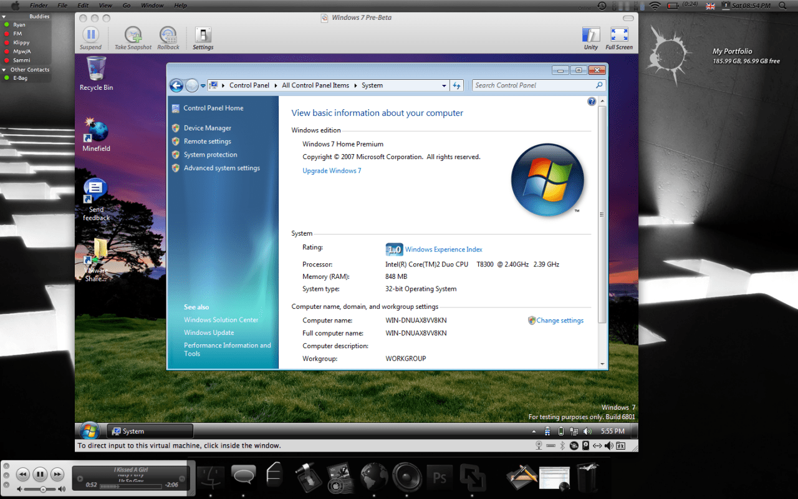The height and width of the screenshot is (499, 798).
Task: Click Change settings for computer name
Action: 560,321
